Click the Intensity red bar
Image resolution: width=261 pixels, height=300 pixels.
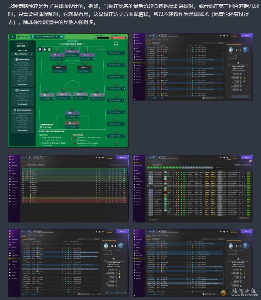[118, 38]
